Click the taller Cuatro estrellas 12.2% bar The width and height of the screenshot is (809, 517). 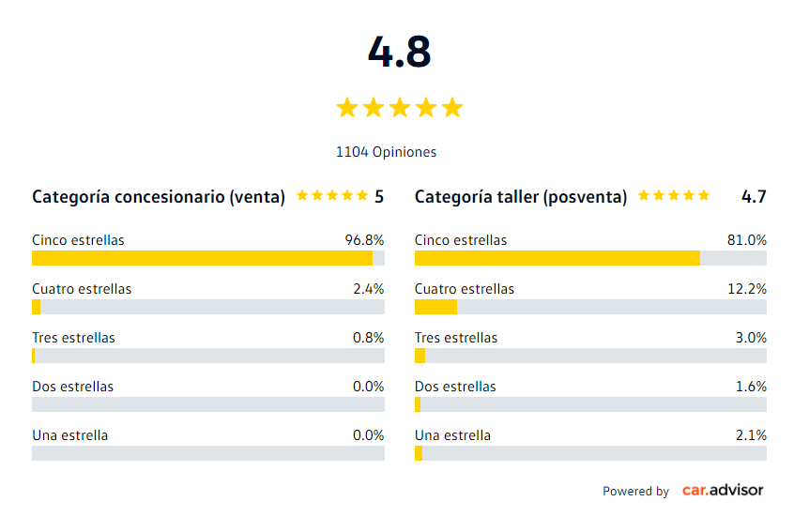590,307
